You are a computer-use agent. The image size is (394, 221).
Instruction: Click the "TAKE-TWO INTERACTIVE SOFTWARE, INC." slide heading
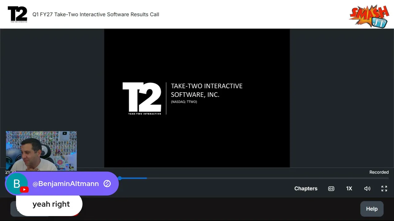tap(207, 90)
